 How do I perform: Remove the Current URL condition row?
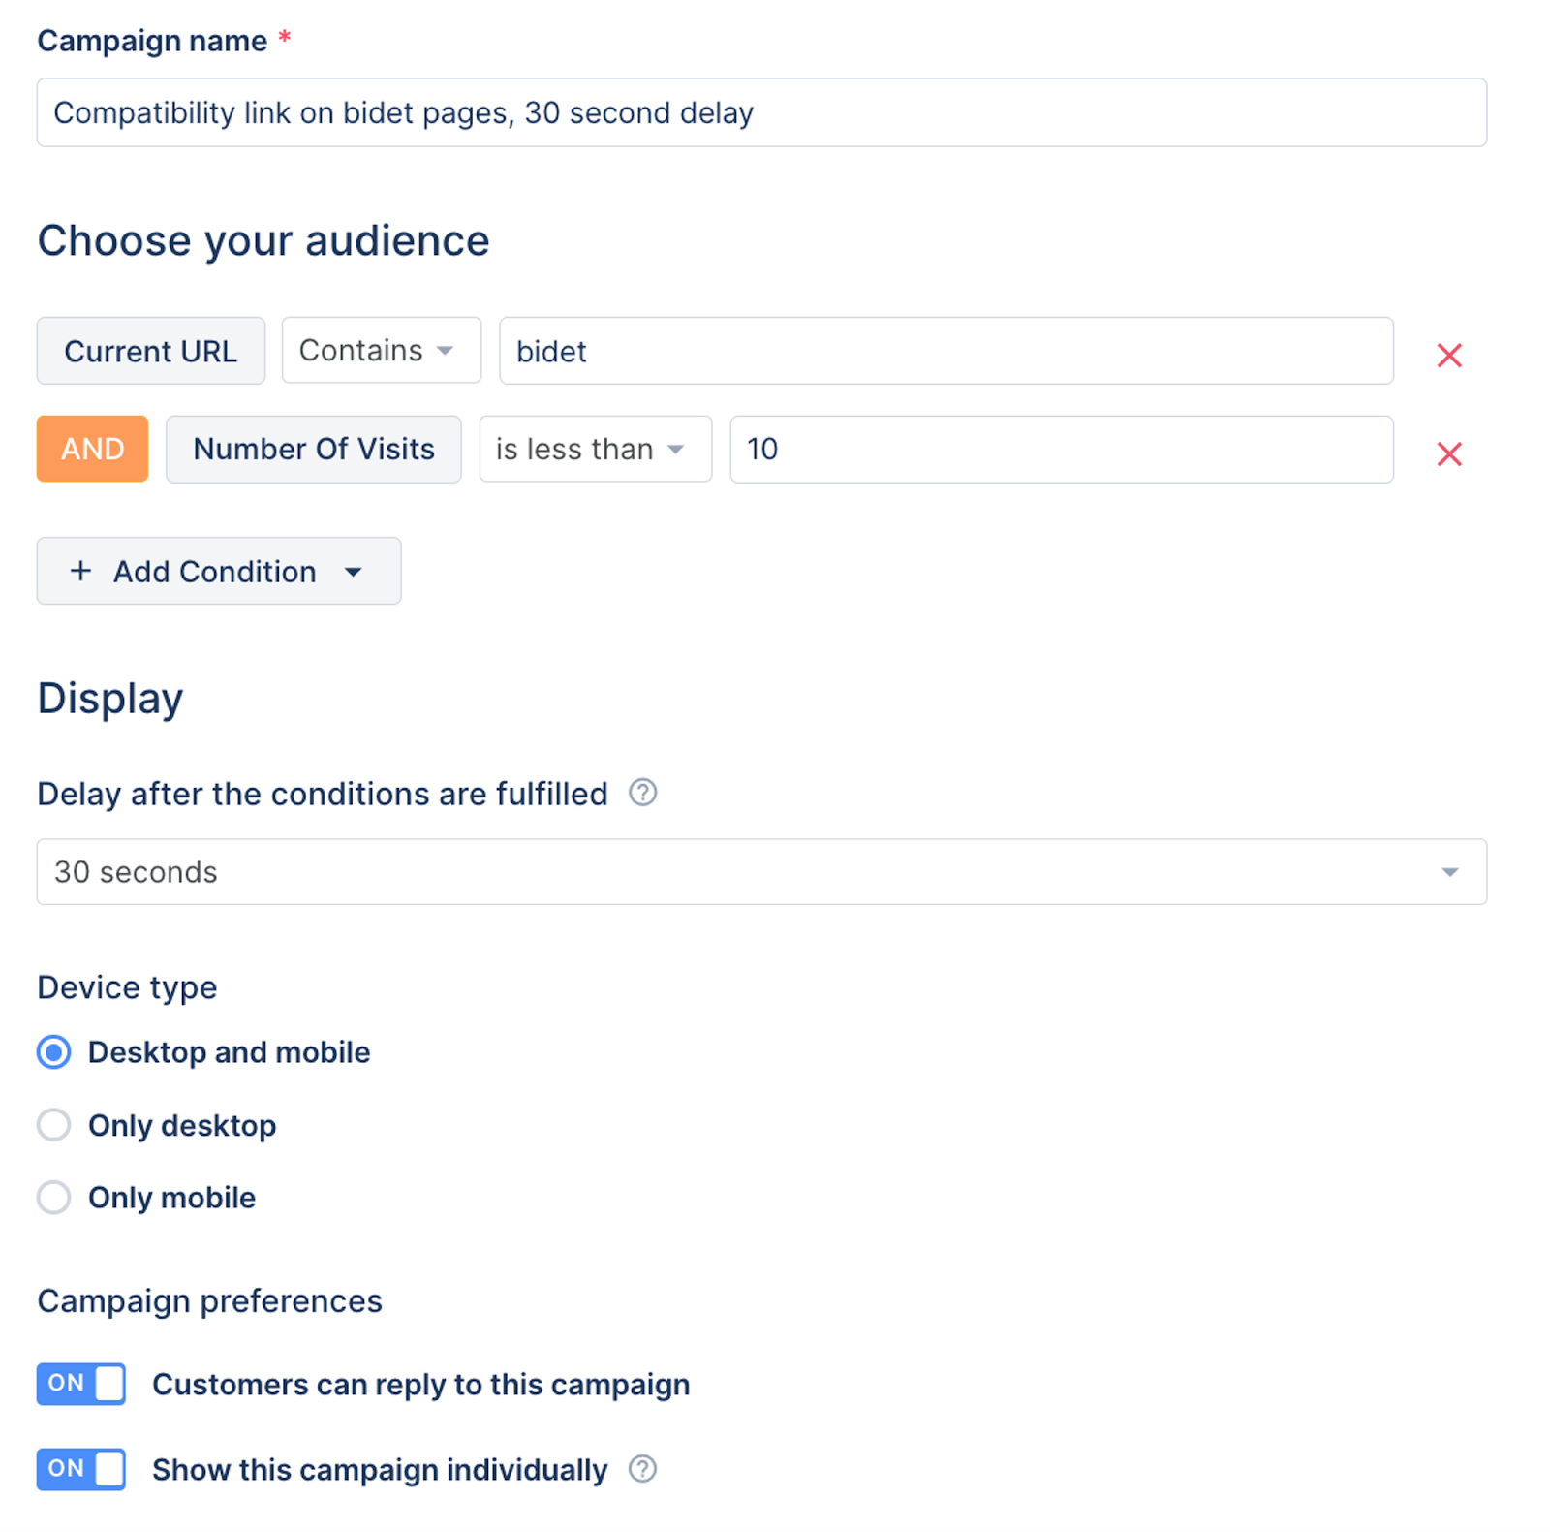pyautogui.click(x=1448, y=355)
